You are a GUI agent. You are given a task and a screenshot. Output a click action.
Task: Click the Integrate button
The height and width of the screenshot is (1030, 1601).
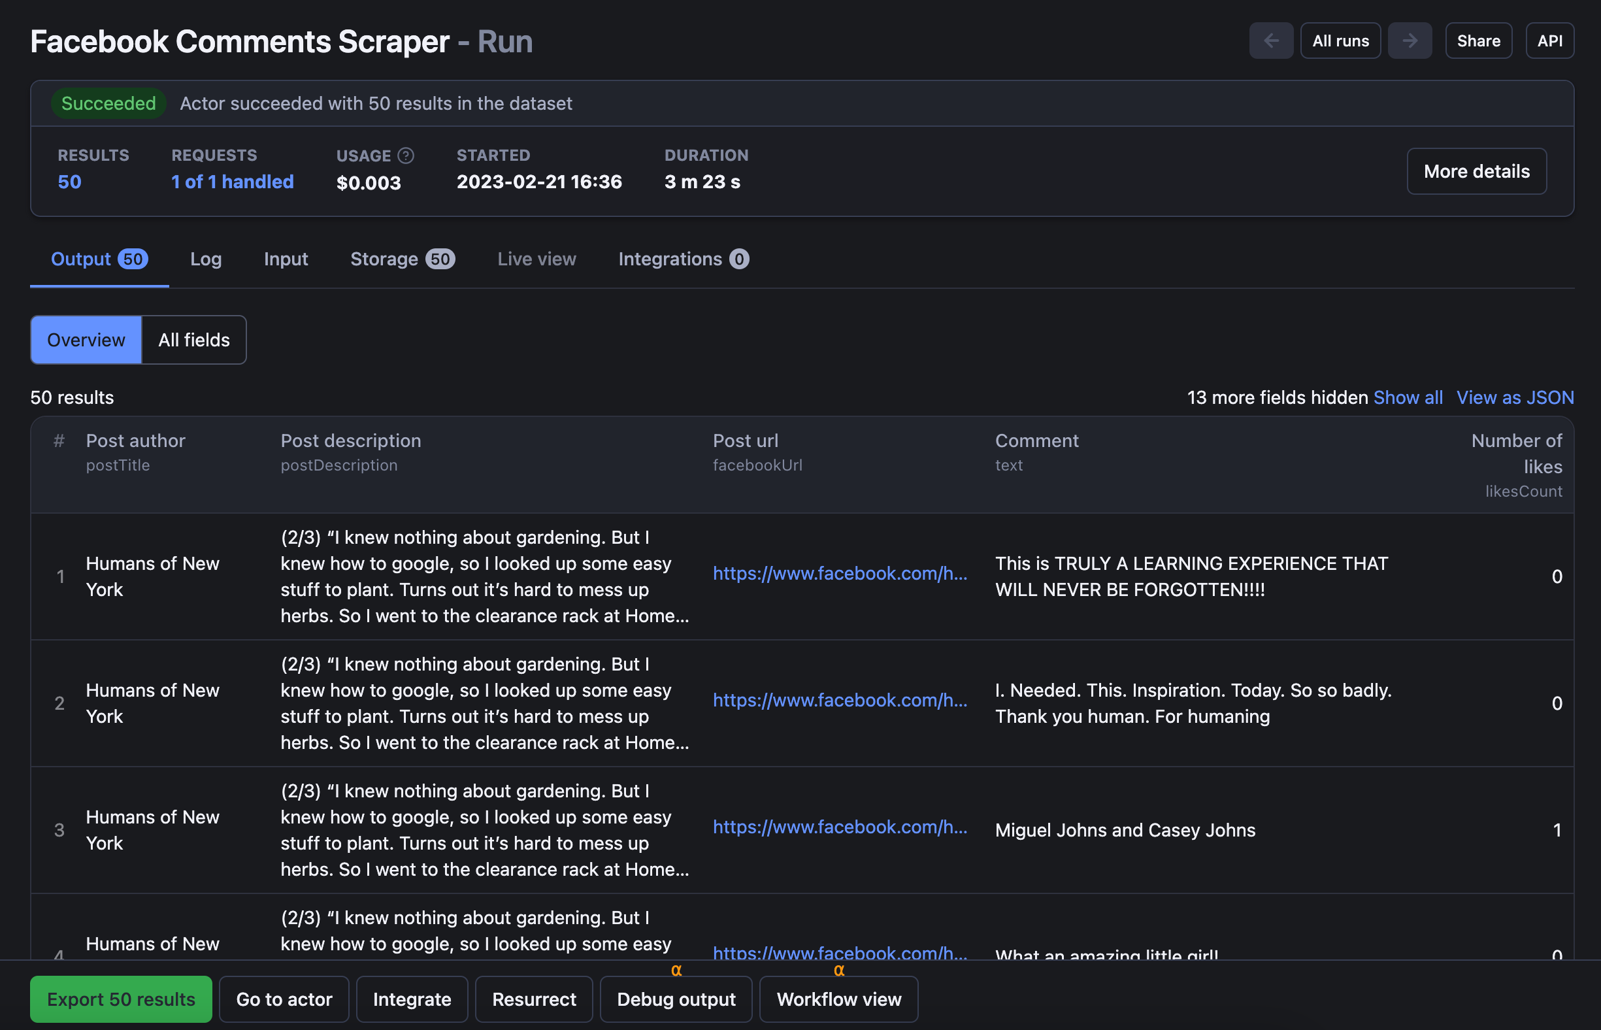click(412, 999)
